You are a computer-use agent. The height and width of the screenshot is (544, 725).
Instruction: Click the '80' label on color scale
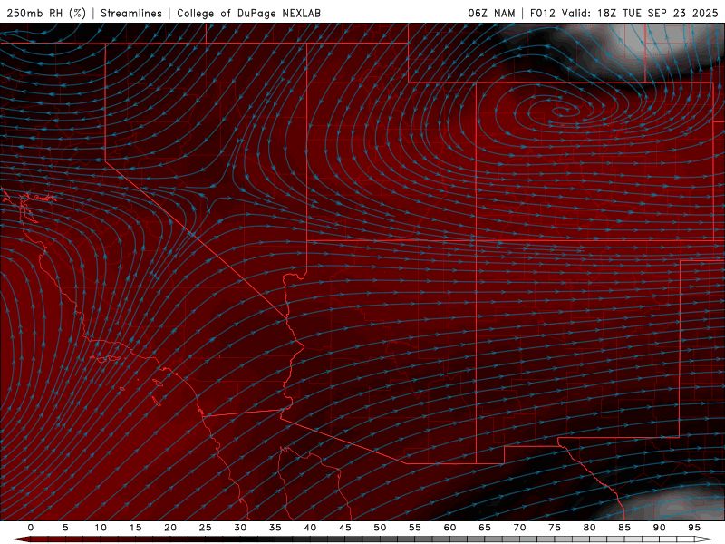[589, 528]
